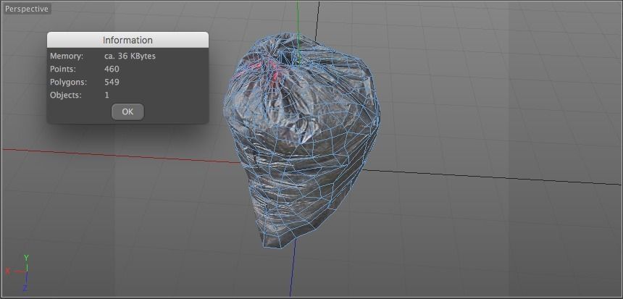Click the Information dialog title bar
The height and width of the screenshot is (299, 623).
tap(127, 40)
